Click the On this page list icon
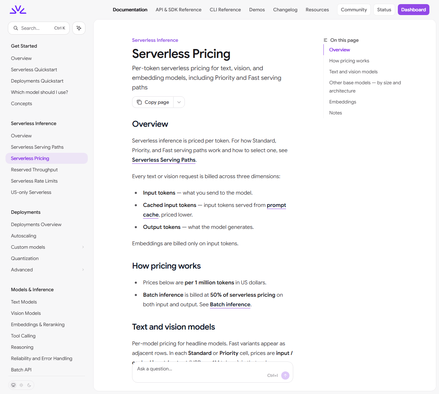439x394 pixels. click(325, 40)
